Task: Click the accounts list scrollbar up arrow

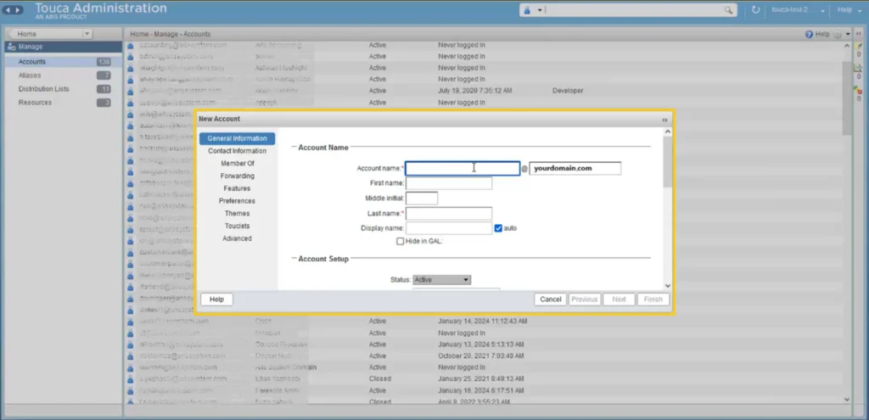Action: click(846, 46)
